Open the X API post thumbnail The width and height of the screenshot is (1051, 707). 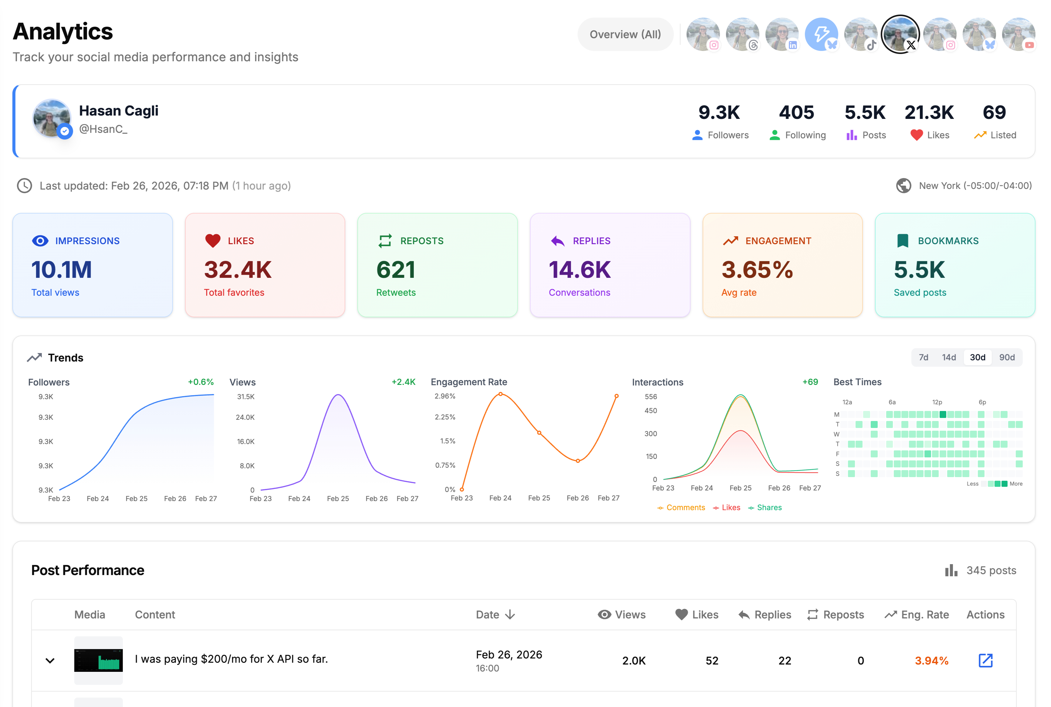pyautogui.click(x=98, y=661)
